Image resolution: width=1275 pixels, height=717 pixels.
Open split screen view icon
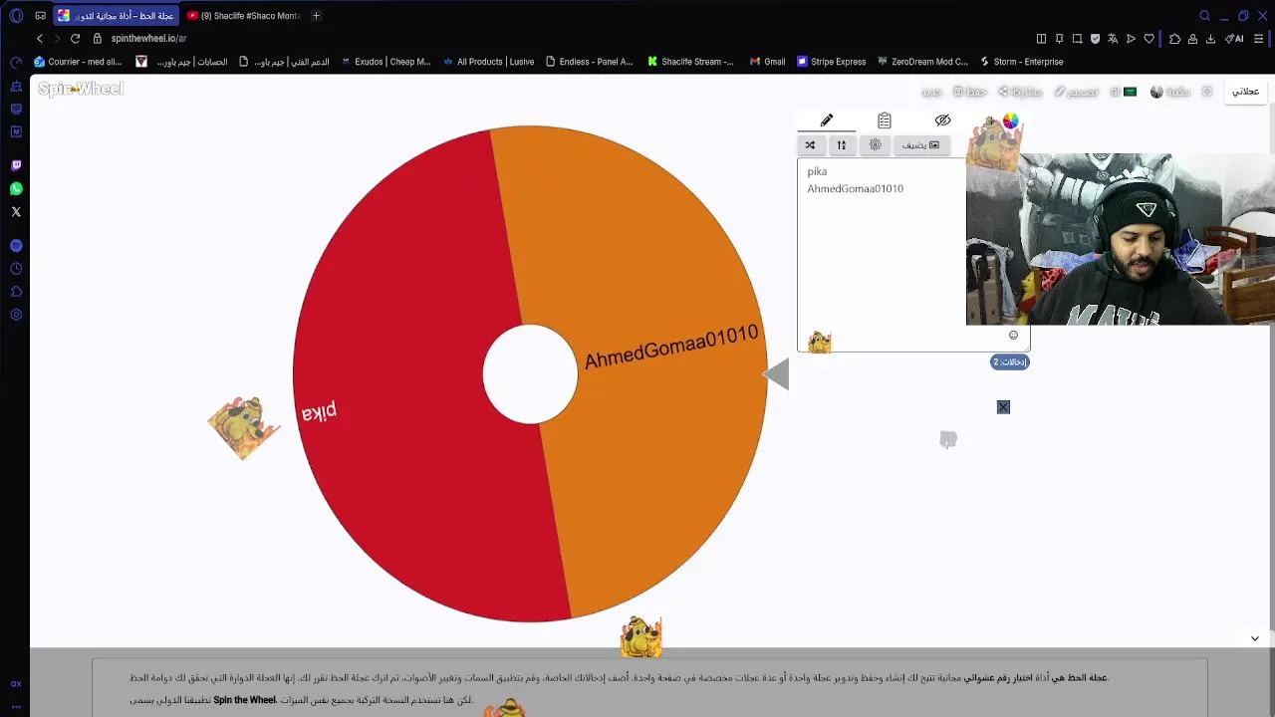coord(1041,39)
